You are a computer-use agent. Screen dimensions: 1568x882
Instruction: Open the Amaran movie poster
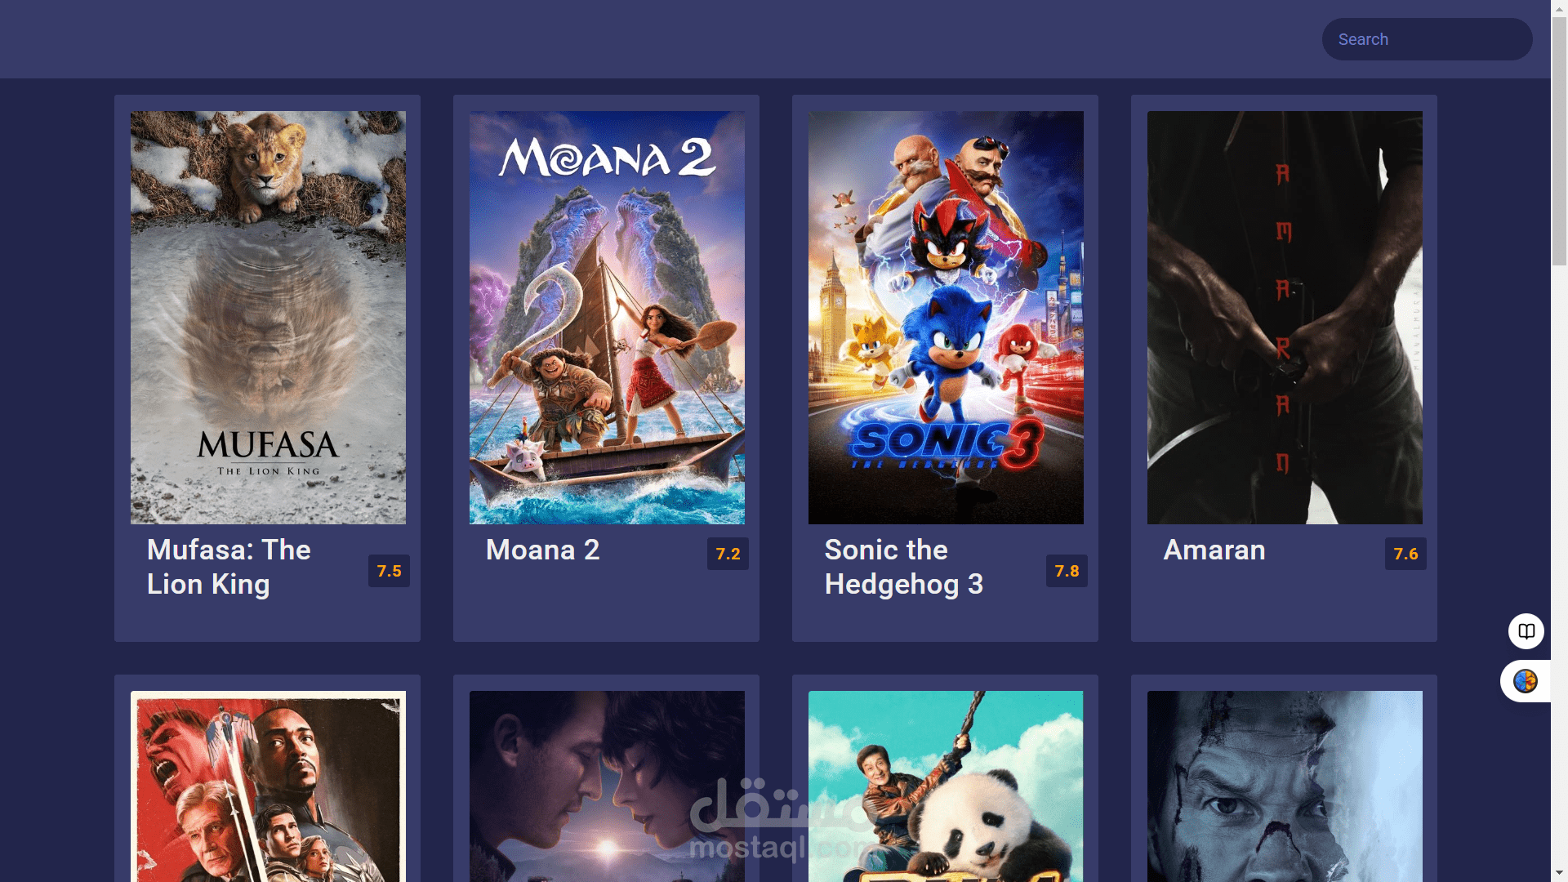1285,318
